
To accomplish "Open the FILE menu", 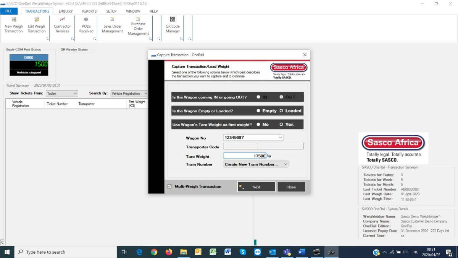I will 9,11.
